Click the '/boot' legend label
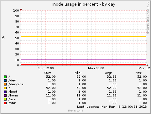 [13, 92]
